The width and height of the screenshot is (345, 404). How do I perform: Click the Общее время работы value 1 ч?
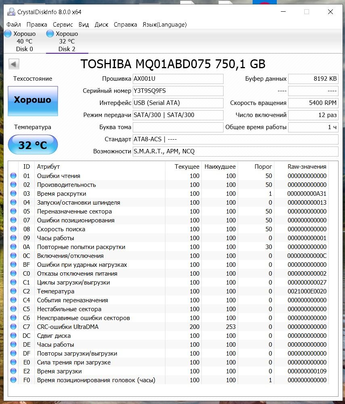[x=313, y=127]
